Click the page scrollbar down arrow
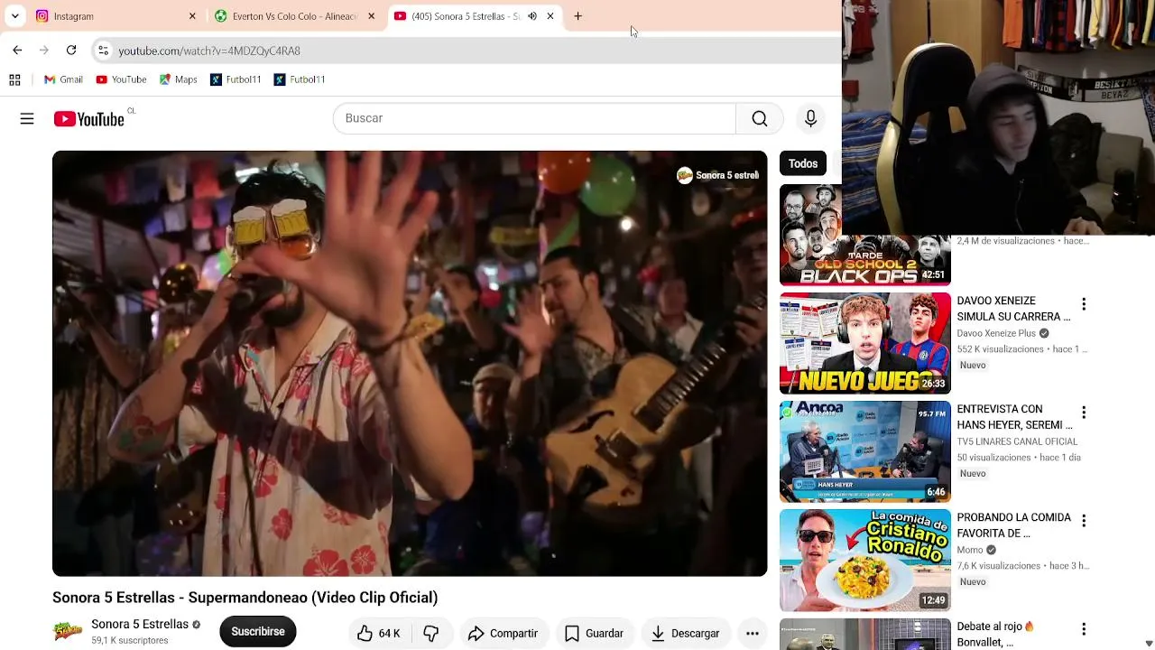 (1149, 643)
